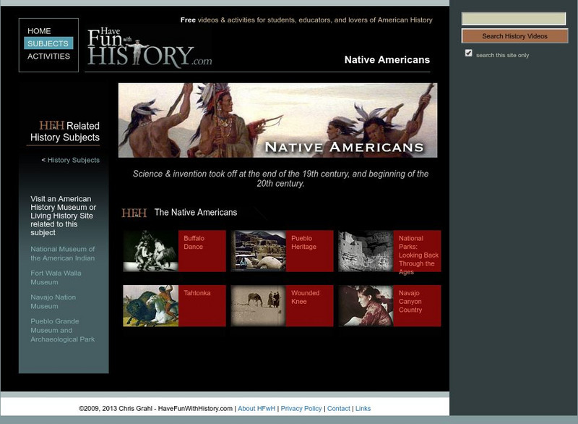The height and width of the screenshot is (424, 578).
Task: Open the ACTIVITIES menu item
Action: click(48, 56)
